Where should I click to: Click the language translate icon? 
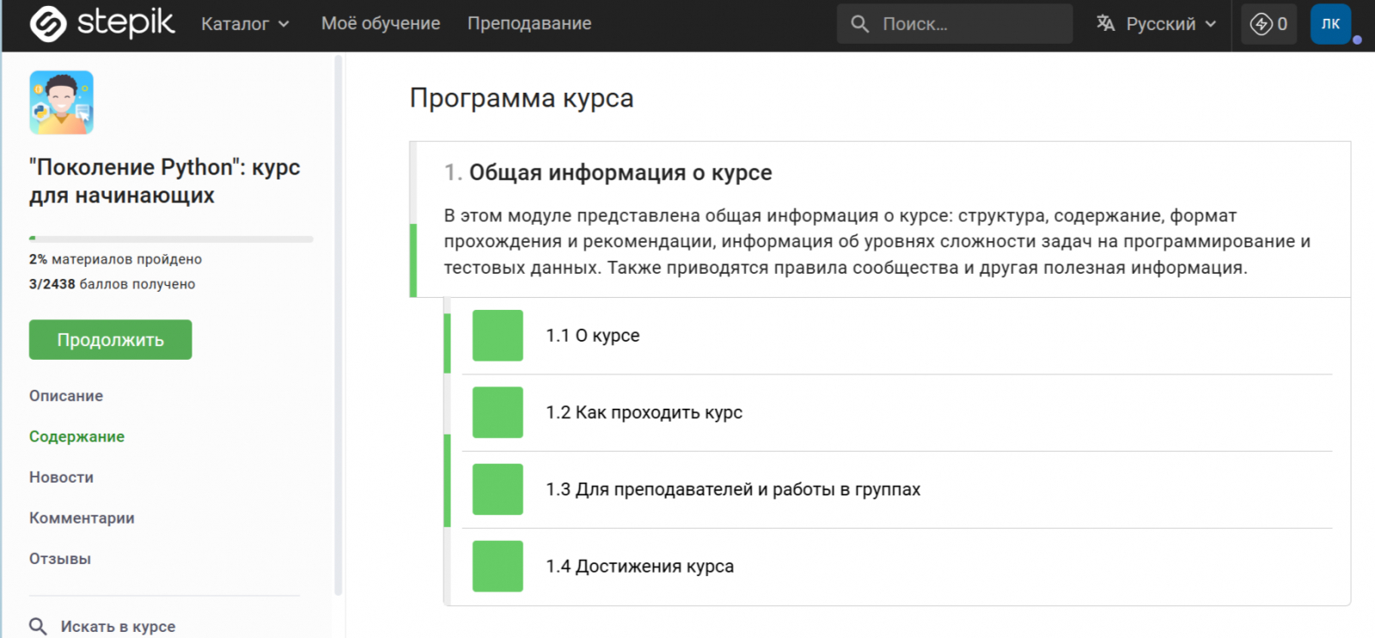point(1105,24)
